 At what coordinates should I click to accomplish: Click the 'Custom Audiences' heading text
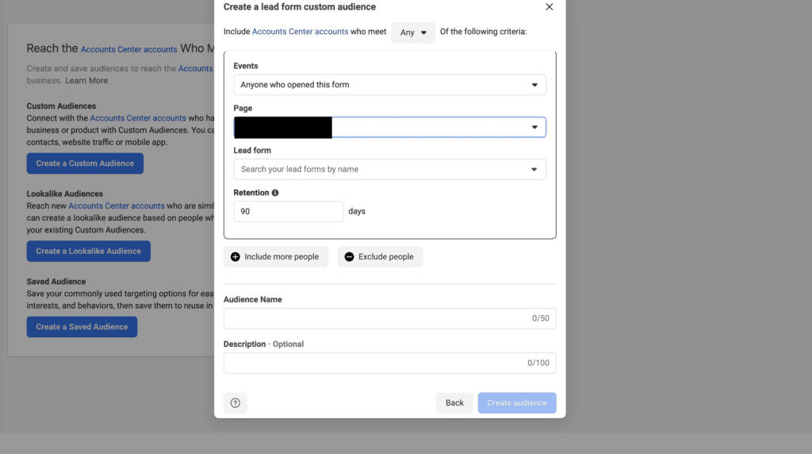click(x=61, y=106)
